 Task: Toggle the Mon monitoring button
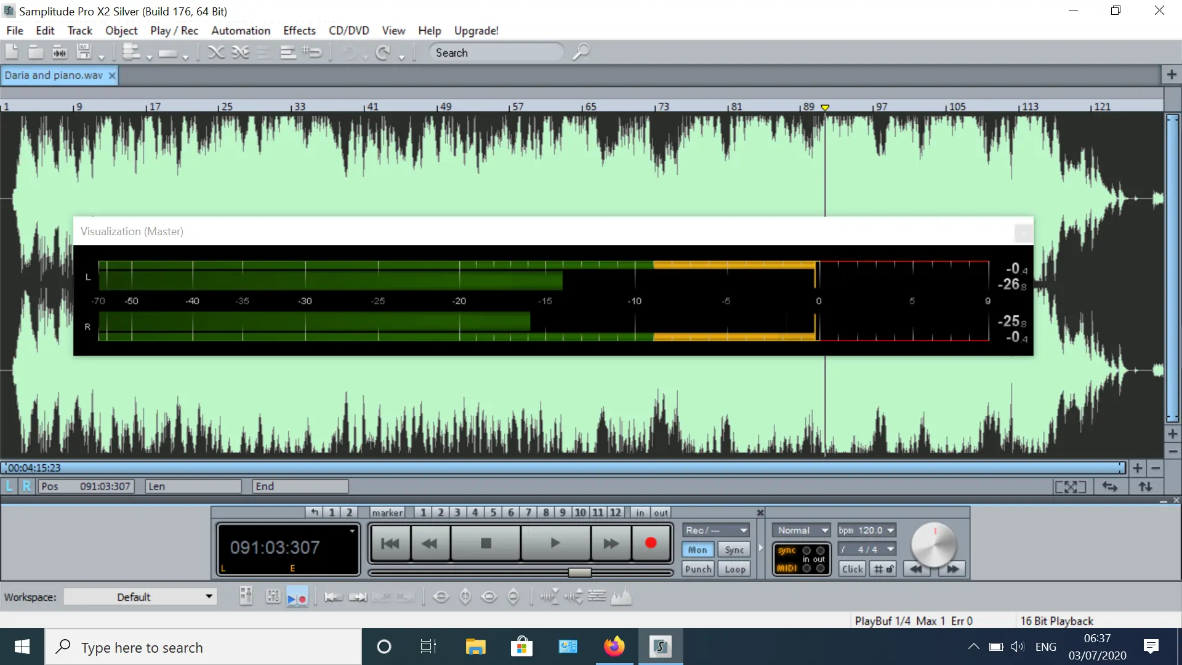pos(698,550)
